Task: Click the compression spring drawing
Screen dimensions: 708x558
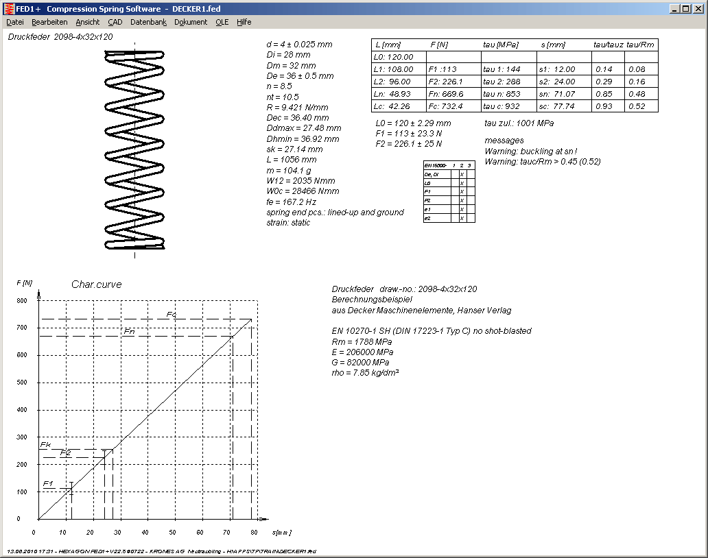Action: (134, 149)
